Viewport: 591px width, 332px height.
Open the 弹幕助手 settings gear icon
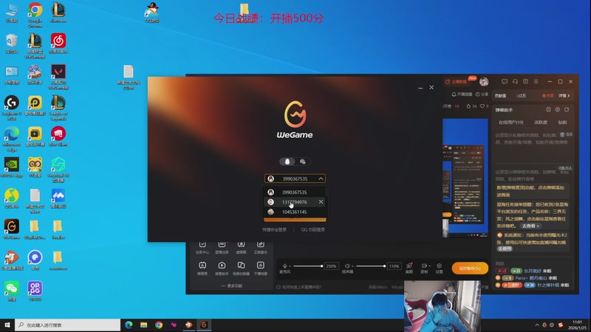pyautogui.click(x=558, y=109)
